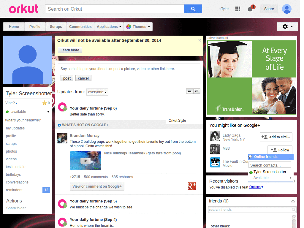Click the Themes color wheel icon
Viewport: 304px width, 228px height.
coord(128,27)
